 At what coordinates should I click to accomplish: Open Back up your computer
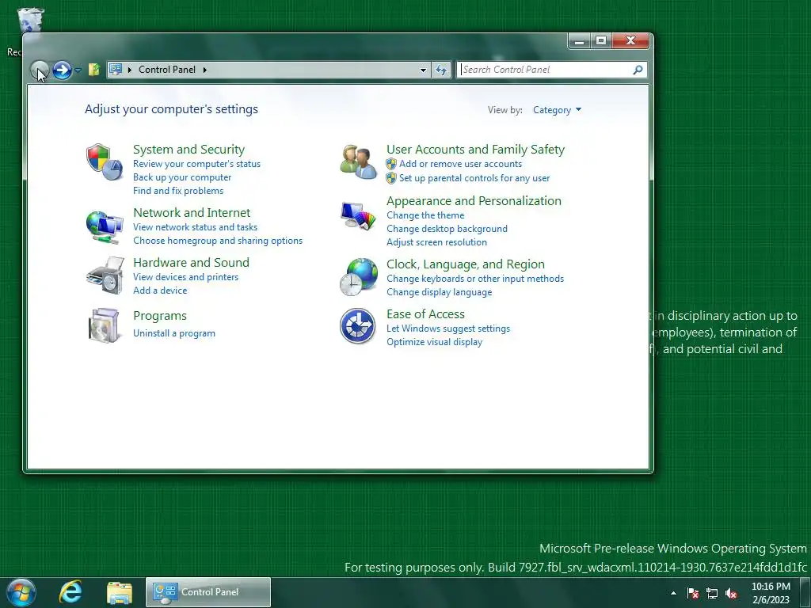click(x=182, y=177)
